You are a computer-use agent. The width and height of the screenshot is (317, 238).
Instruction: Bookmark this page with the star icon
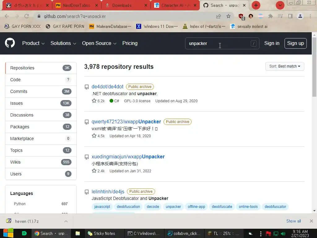coord(228,16)
